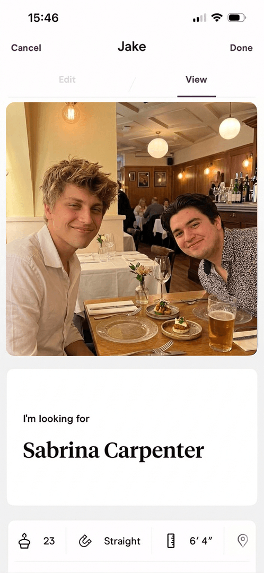Tap the Straight orientation label
264x573 pixels.
tap(122, 541)
